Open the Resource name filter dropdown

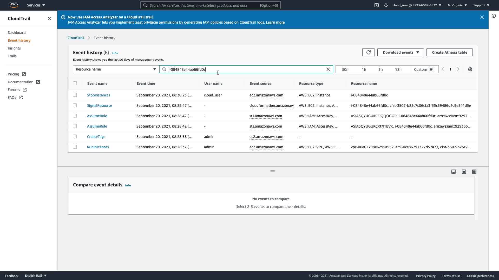point(116,69)
